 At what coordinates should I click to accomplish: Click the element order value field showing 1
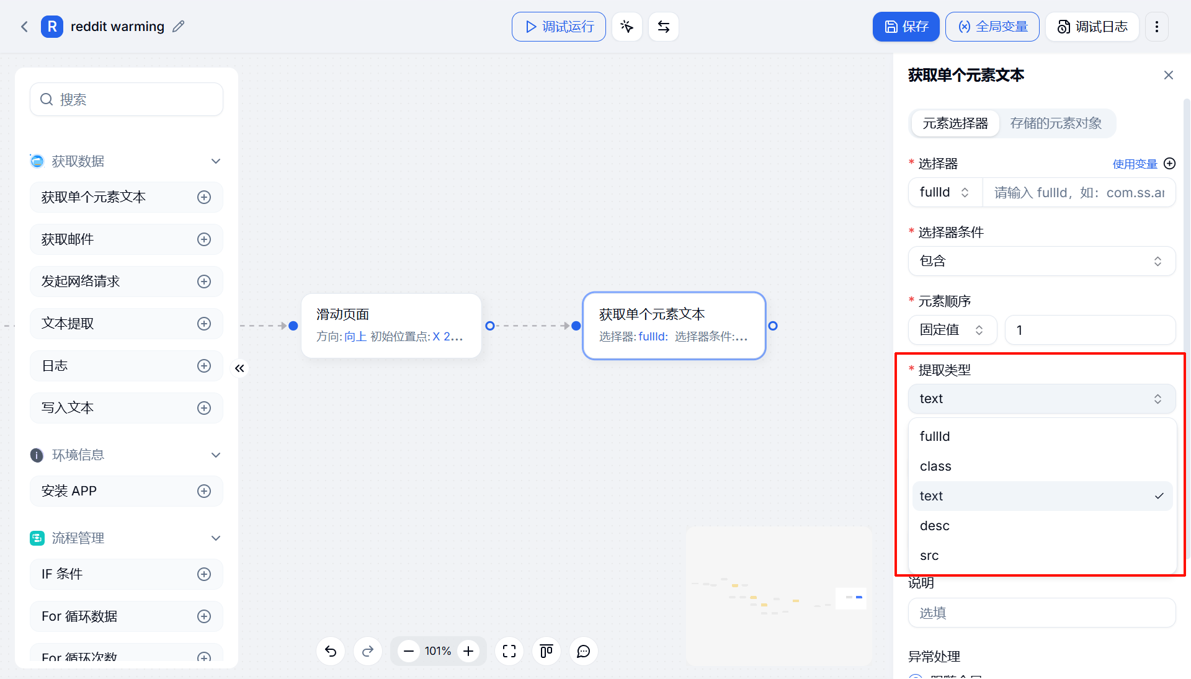pos(1091,330)
